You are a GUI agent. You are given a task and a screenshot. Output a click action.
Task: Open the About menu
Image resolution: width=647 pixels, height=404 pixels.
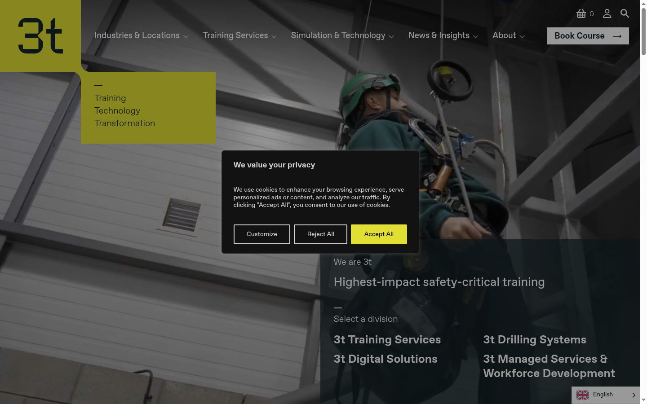(x=504, y=35)
